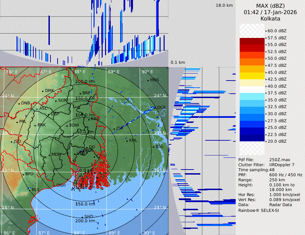305x235 pixels.
Task: Select the Kolkata radar site name
Action: point(270,19)
